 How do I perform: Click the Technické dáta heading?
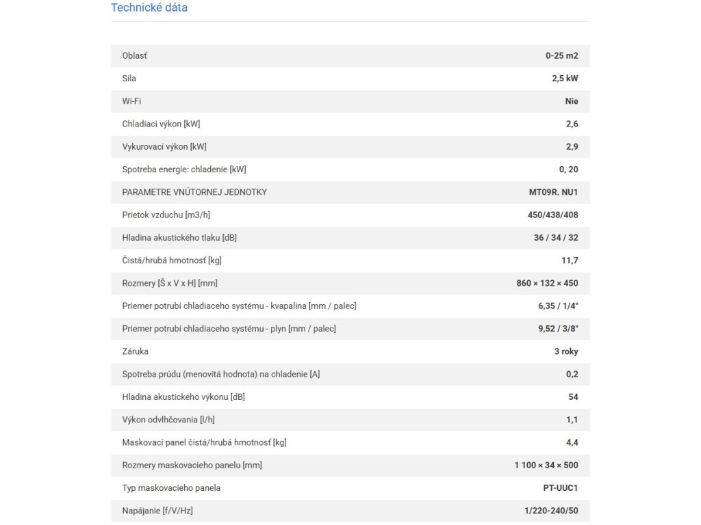point(149,8)
